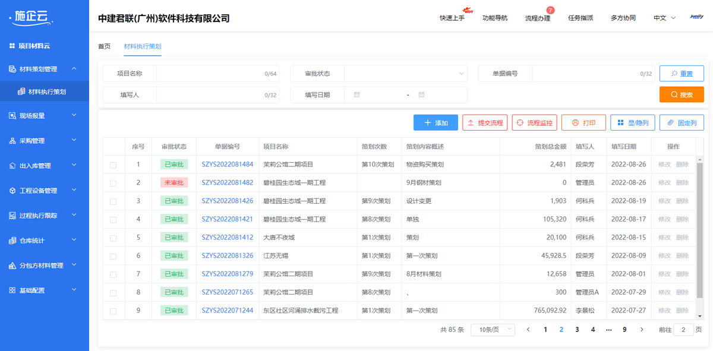713x351 pixels.
Task: Click the 出入库管理 sidebar icon
Action: pyautogui.click(x=12, y=166)
